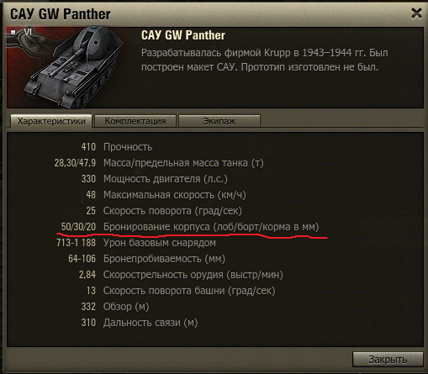Select the Скорострельность орудия row
The width and height of the screenshot is (428, 374).
[x=181, y=275]
